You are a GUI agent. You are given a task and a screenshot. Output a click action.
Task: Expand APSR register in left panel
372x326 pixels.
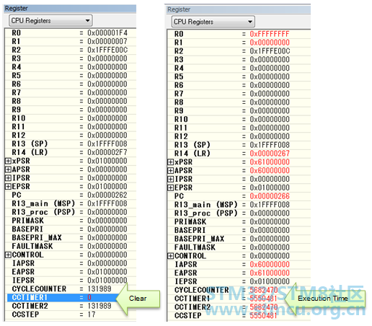8,169
